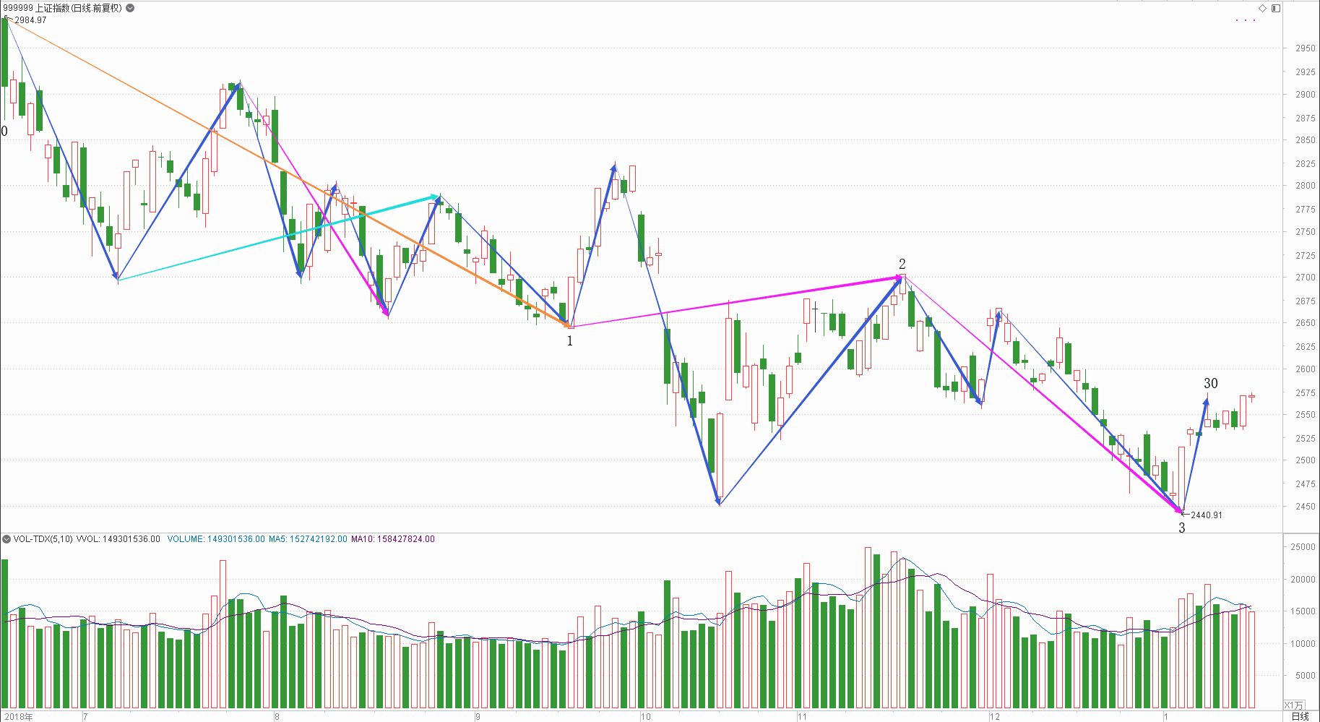
Task: Click the 2984.97 high price label
Action: click(31, 20)
